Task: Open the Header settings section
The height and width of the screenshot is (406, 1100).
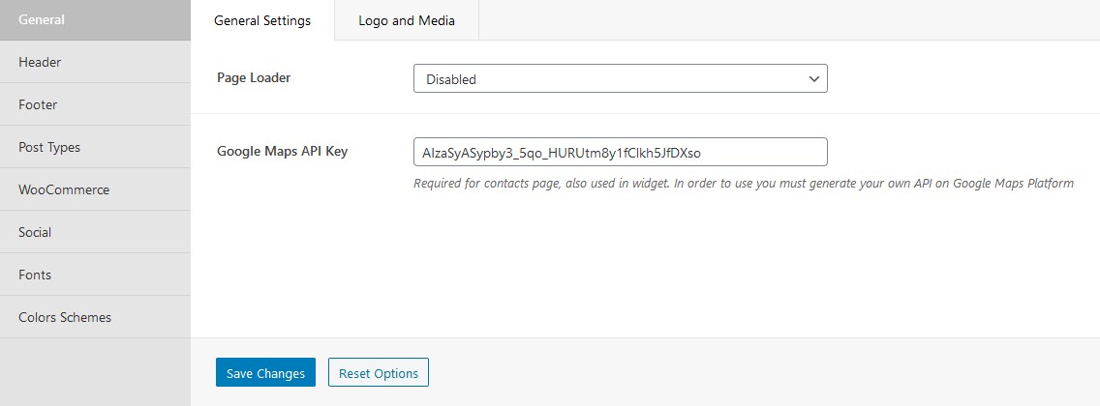Action: pyautogui.click(x=95, y=62)
